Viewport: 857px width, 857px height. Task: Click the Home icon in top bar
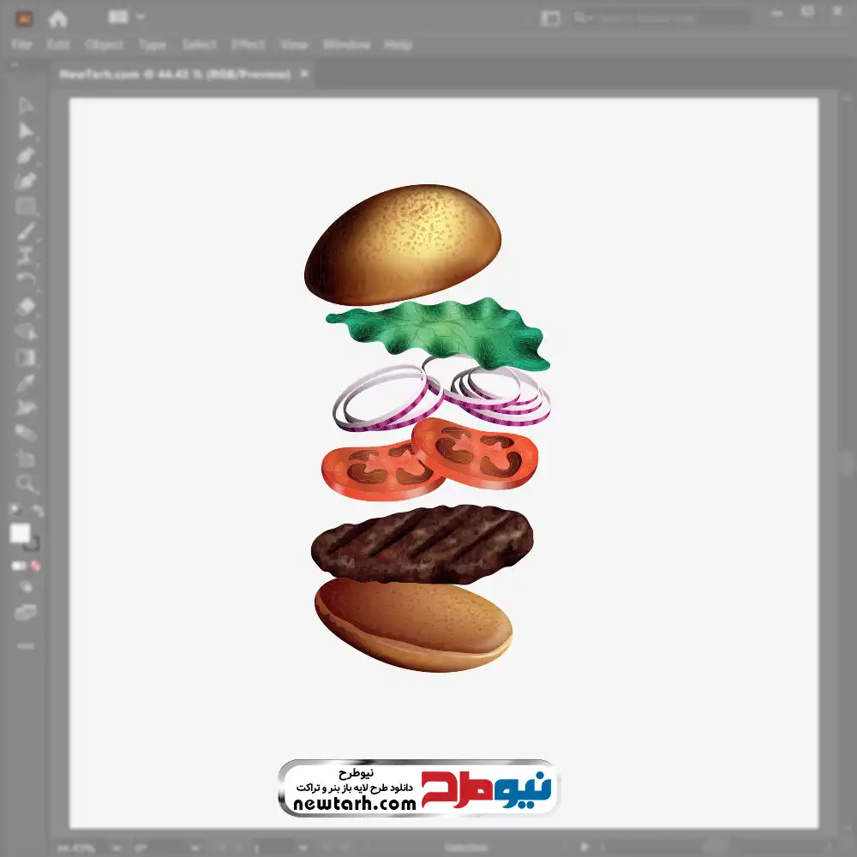[58, 18]
